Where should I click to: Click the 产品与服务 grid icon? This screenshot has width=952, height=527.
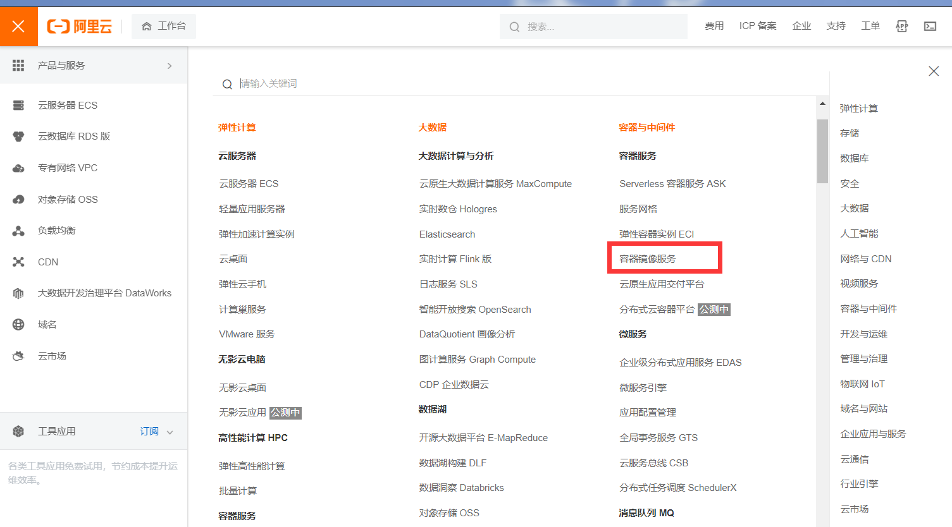coord(18,66)
